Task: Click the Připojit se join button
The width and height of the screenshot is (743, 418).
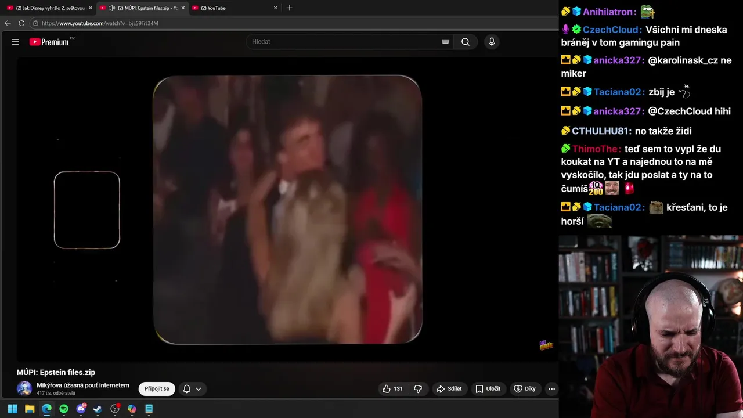Action: [157, 389]
